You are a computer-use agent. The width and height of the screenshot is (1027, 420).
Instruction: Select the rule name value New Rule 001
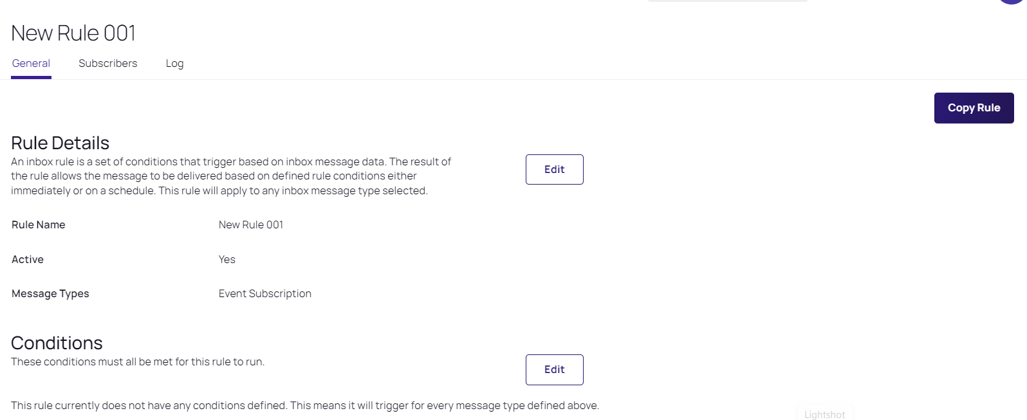coord(250,225)
